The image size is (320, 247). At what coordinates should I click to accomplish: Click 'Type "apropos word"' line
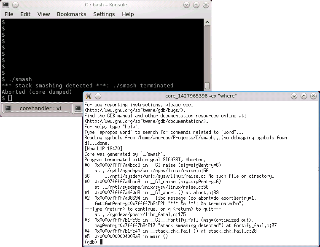tap(164, 132)
